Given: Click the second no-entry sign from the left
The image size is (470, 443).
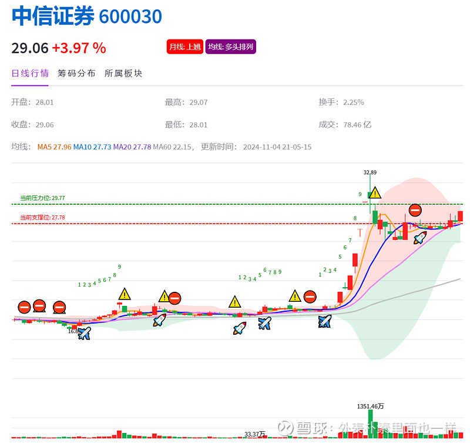Looking at the screenshot, I should 39,306.
